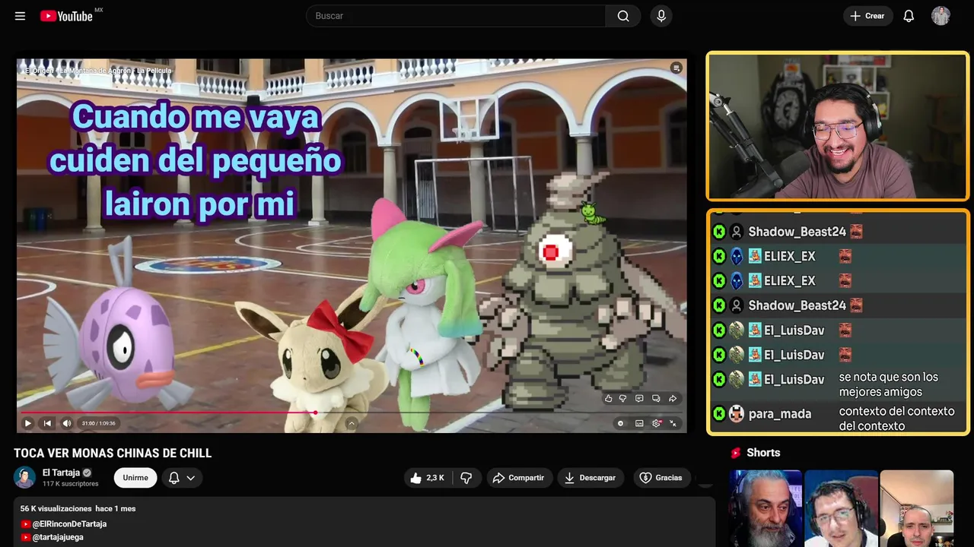Click the video title TOCA VER MONAS CHINAS
The height and width of the screenshot is (547, 974).
tap(113, 454)
